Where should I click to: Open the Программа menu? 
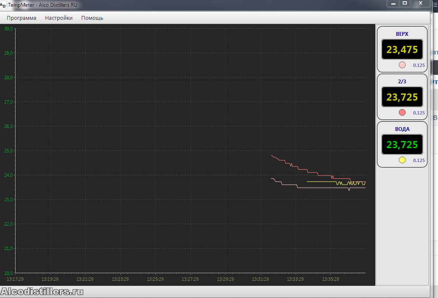coord(21,18)
